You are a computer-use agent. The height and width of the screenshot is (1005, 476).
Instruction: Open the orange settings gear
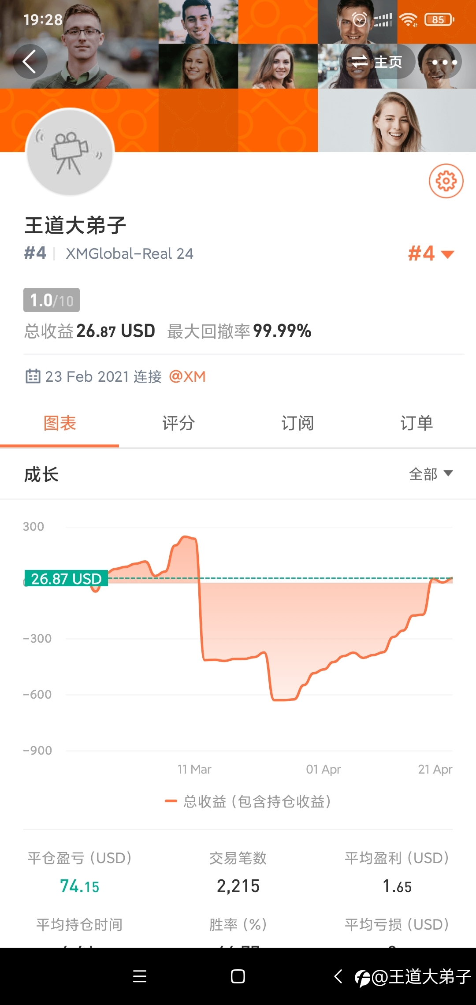click(x=446, y=181)
